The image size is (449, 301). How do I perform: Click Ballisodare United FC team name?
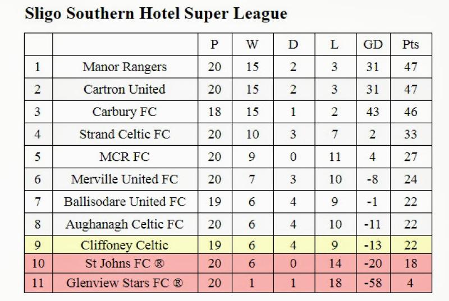(x=125, y=202)
